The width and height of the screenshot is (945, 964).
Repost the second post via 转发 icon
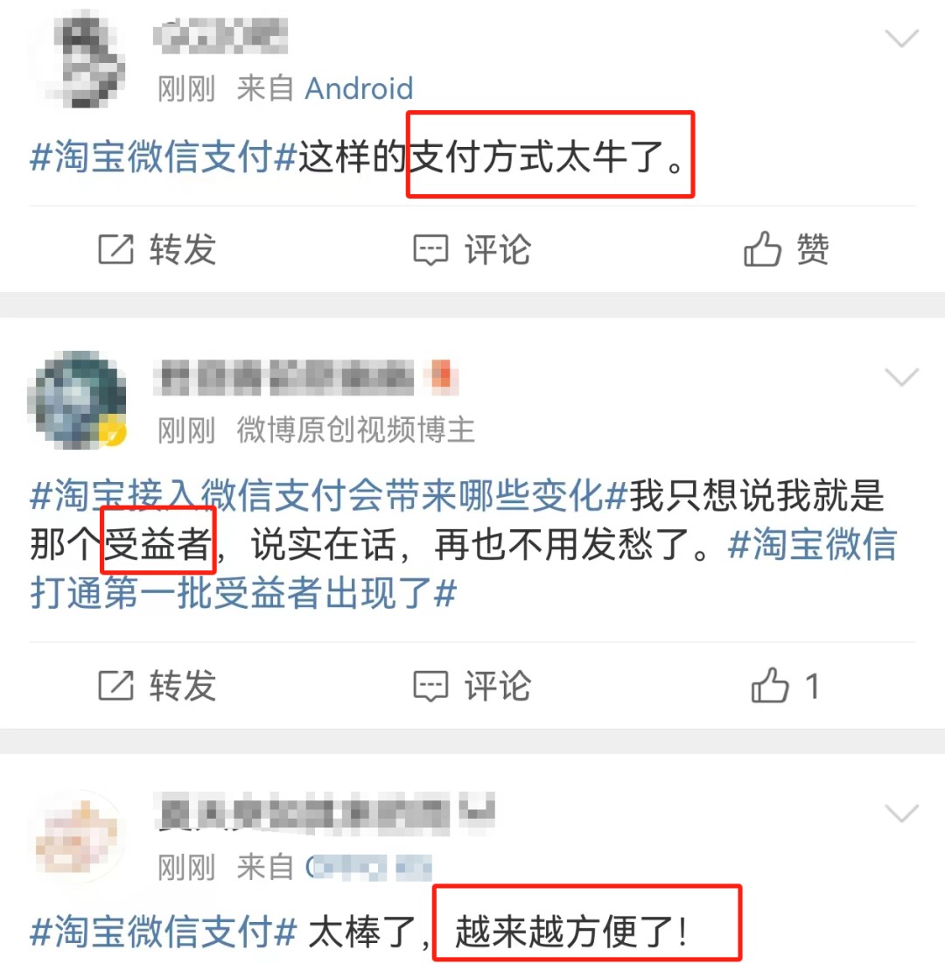(x=157, y=685)
